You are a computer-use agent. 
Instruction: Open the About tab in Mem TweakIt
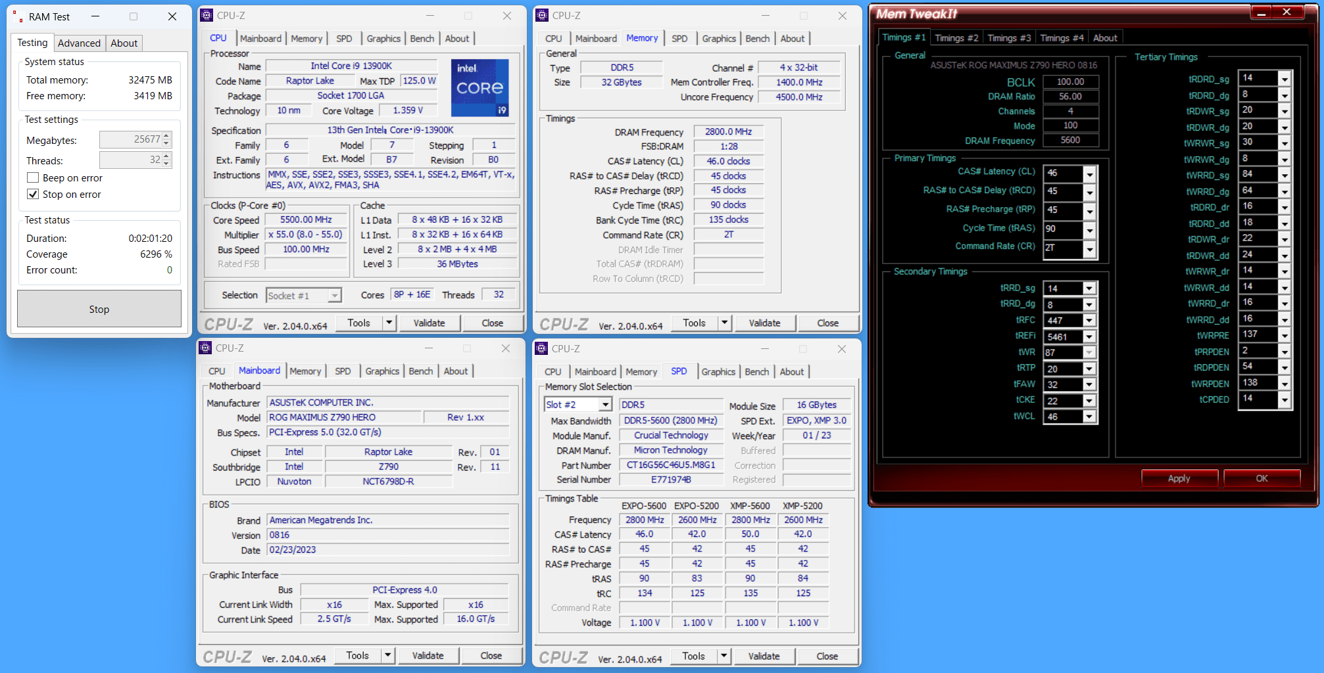click(1105, 38)
